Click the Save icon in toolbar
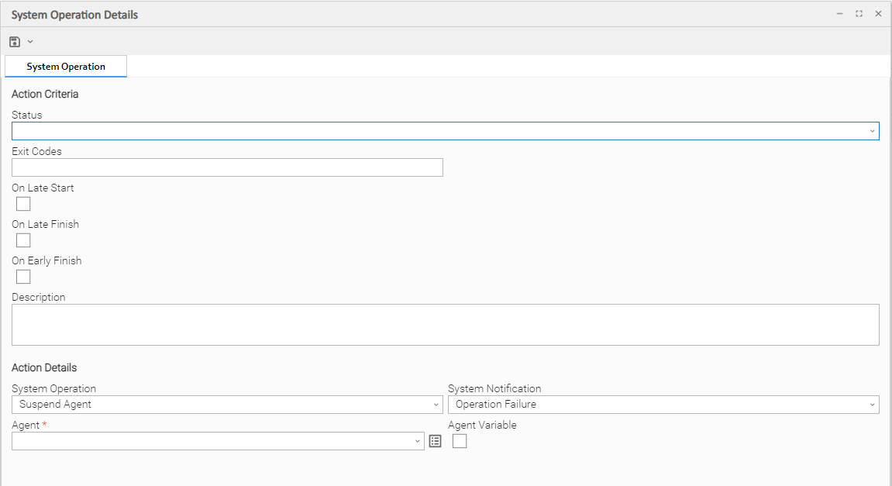The height and width of the screenshot is (486, 892). tap(15, 42)
